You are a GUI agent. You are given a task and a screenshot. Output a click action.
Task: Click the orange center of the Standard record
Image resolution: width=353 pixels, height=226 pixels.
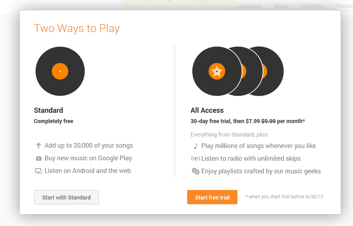click(60, 71)
